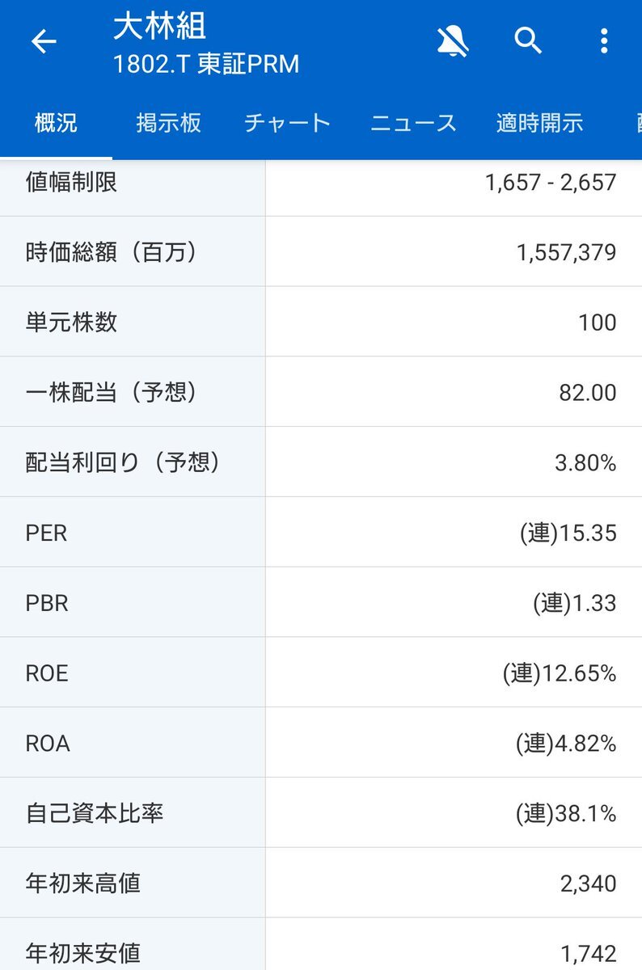642x970 pixels.
Task: Switch to the 掲示板 tab
Action: (168, 123)
